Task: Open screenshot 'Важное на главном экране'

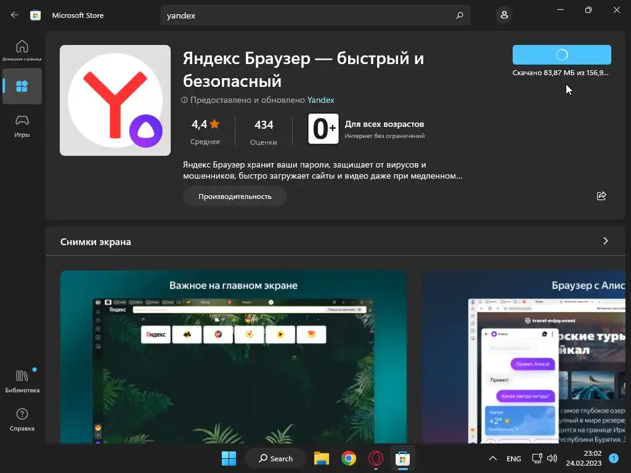Action: (234, 357)
